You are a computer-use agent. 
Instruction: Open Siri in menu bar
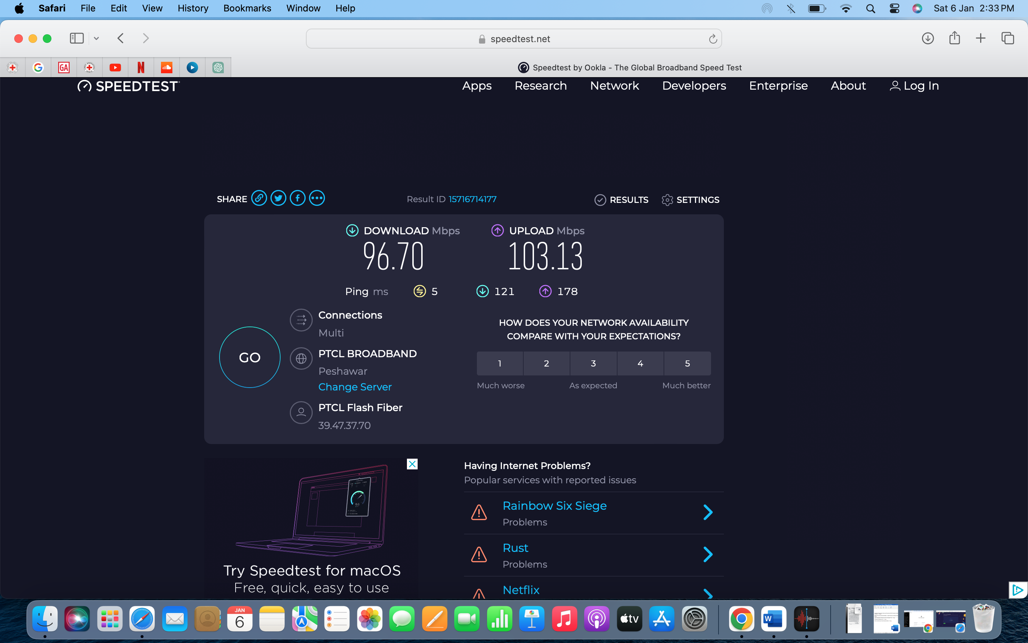tap(917, 8)
